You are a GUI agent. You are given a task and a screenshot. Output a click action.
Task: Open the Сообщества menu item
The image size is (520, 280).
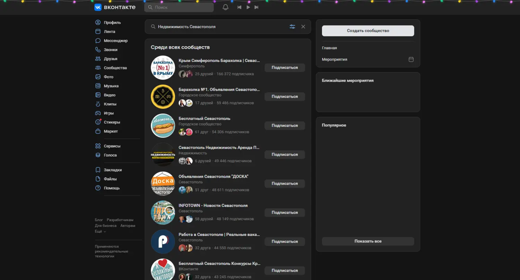(115, 68)
